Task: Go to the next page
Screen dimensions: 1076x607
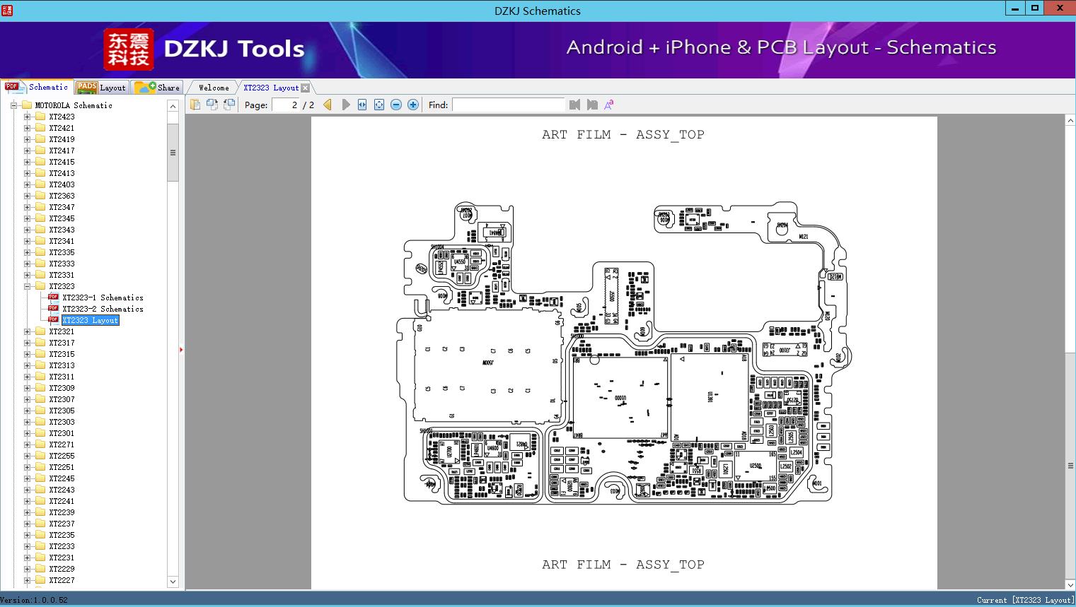Action: pos(345,105)
